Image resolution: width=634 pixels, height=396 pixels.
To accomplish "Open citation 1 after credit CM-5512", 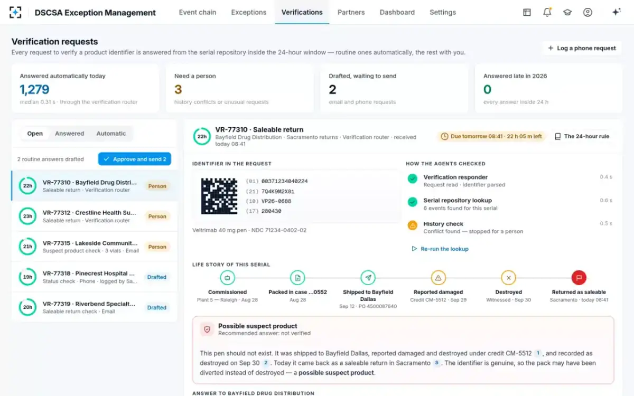I will [538, 353].
